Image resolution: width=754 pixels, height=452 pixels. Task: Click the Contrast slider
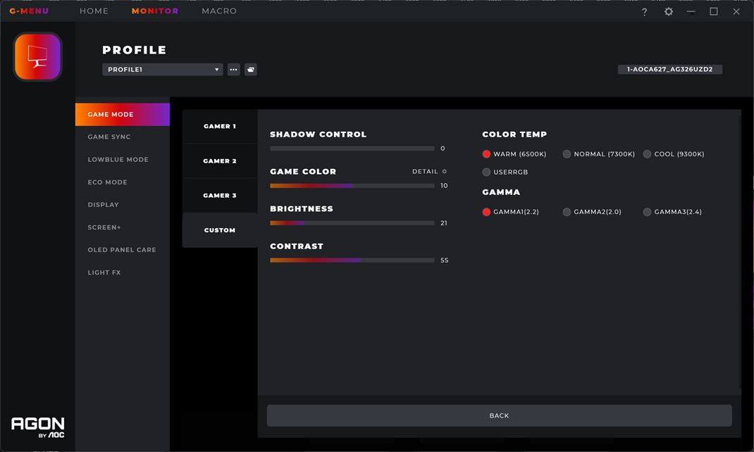coord(352,260)
